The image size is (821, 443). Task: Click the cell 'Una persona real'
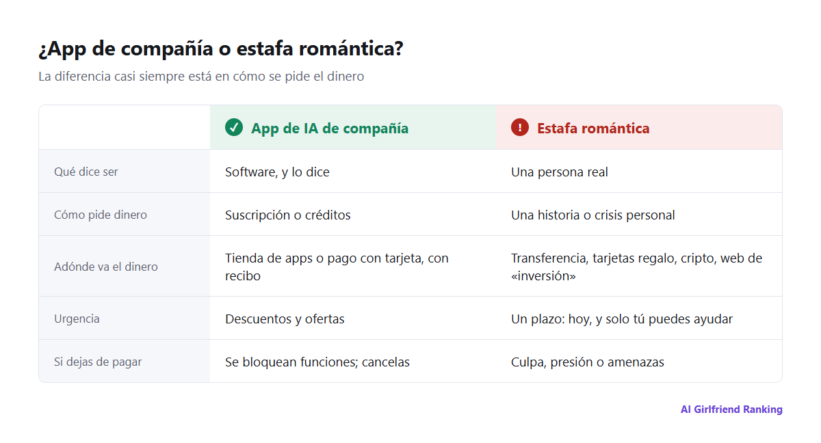[x=639, y=171]
